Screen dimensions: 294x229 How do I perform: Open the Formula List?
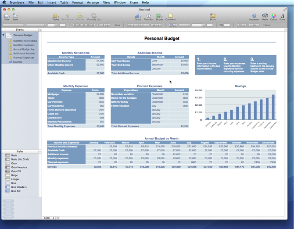coord(94,17)
